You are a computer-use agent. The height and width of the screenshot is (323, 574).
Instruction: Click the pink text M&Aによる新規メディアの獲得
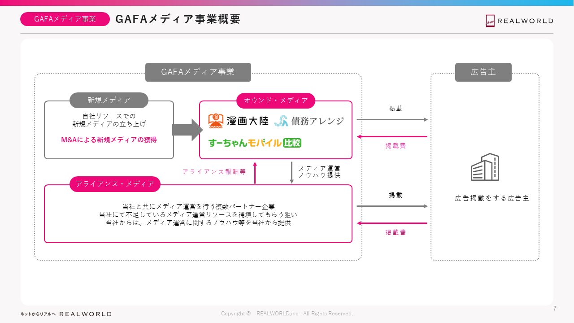109,140
